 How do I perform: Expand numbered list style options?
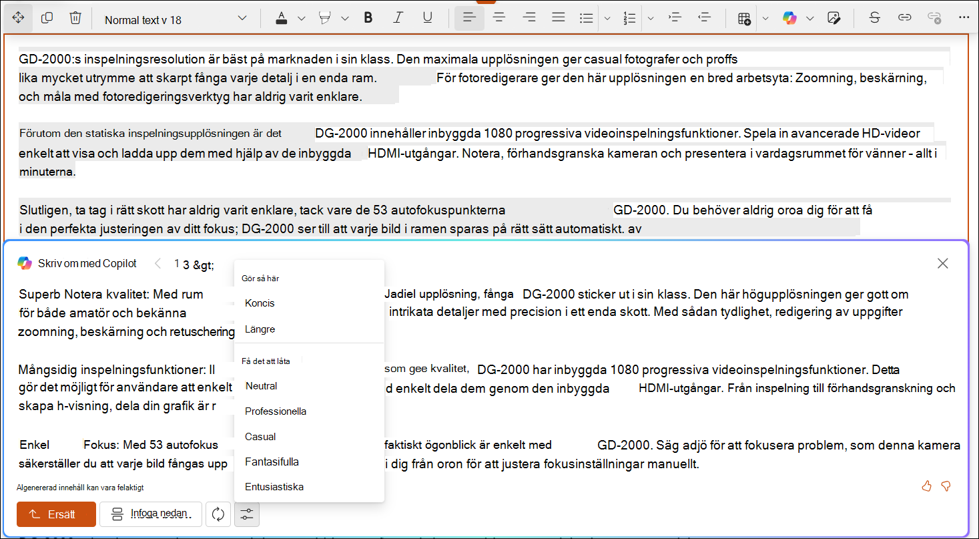pyautogui.click(x=650, y=19)
